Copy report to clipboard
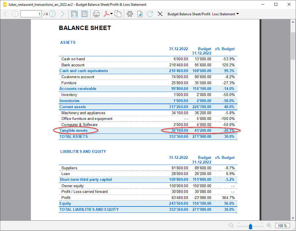The width and height of the screenshot is (296, 231). 118,14
